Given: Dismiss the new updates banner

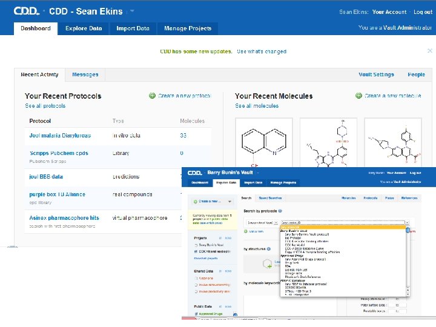Looking at the screenshot, I should click(x=430, y=51).
